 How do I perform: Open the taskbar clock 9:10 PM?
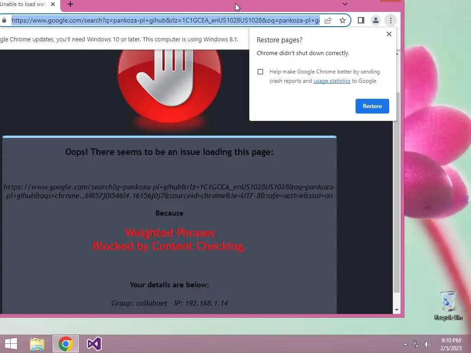[451, 344]
